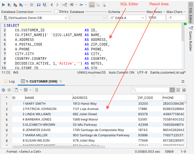The width and height of the screenshot is (194, 154).
Task: Click the asterisk select-all grid corner
Action: [7, 98]
